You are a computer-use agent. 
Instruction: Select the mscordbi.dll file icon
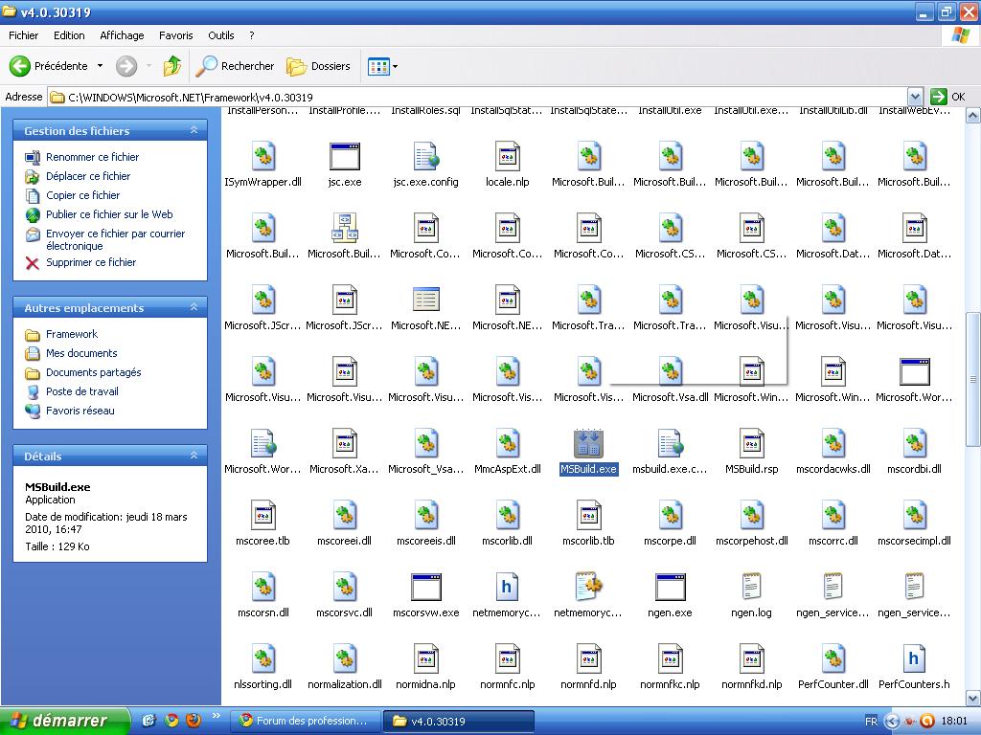(914, 443)
